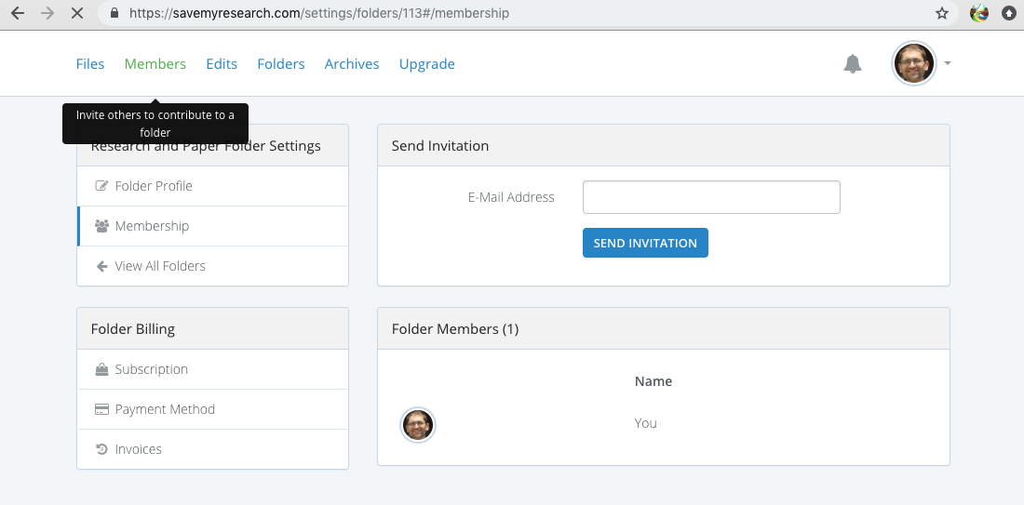This screenshot has height=505, width=1024.
Task: Click the Subscription bag icon
Action: [102, 369]
